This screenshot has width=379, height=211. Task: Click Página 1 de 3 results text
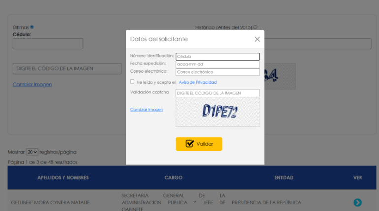[42, 162]
